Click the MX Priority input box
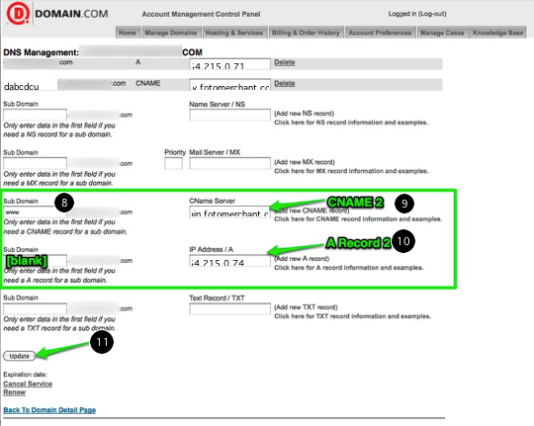Screen dimensions: 534x426 pyautogui.click(x=173, y=164)
